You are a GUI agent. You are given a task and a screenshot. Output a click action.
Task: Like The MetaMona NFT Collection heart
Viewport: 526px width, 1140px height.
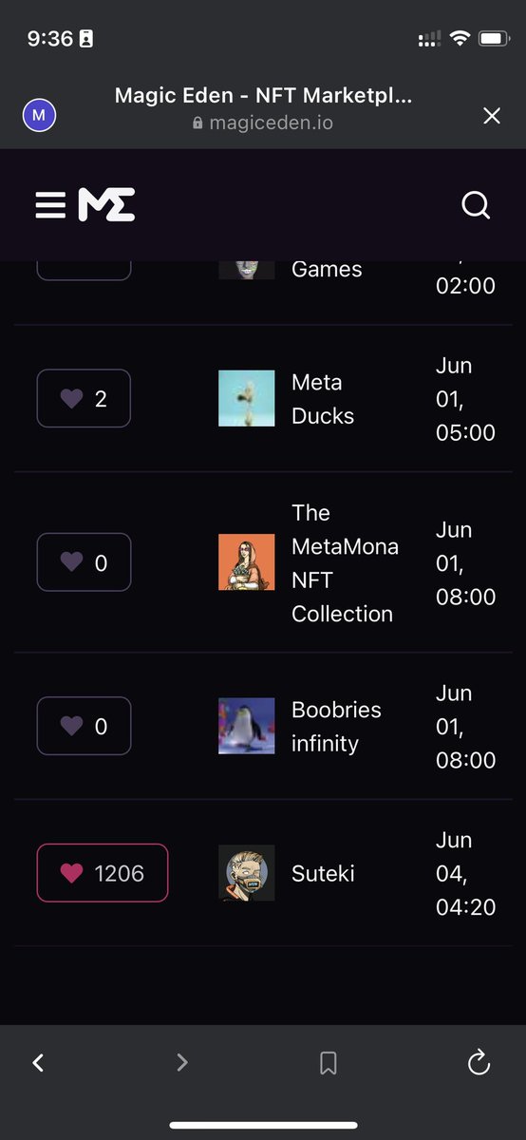click(x=84, y=562)
